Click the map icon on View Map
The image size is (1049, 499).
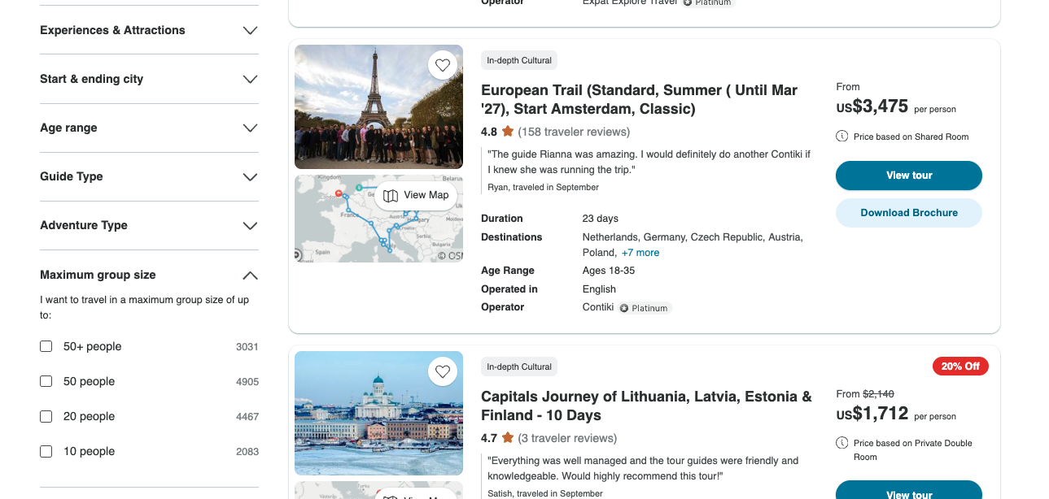click(391, 195)
